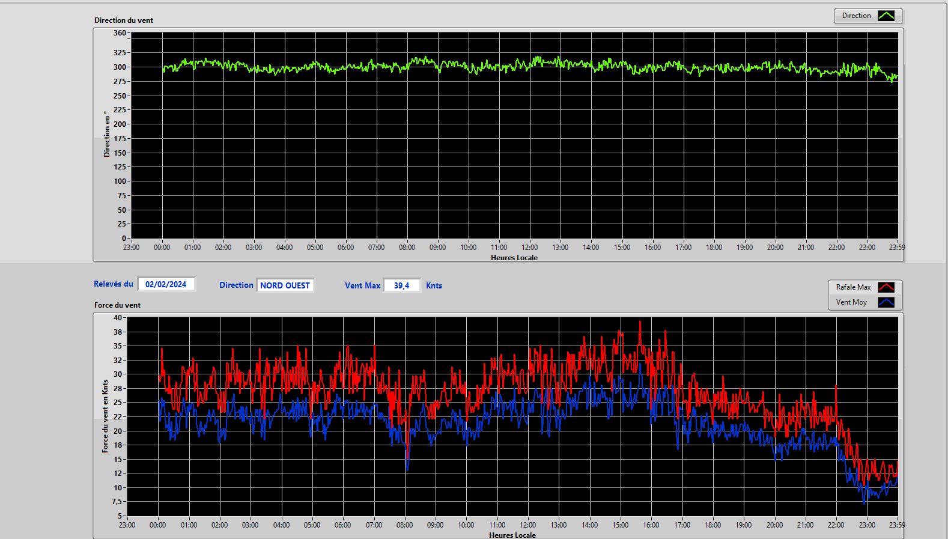Click 12:00 on the direction chart time axis
The width and height of the screenshot is (948, 539).
(x=529, y=247)
